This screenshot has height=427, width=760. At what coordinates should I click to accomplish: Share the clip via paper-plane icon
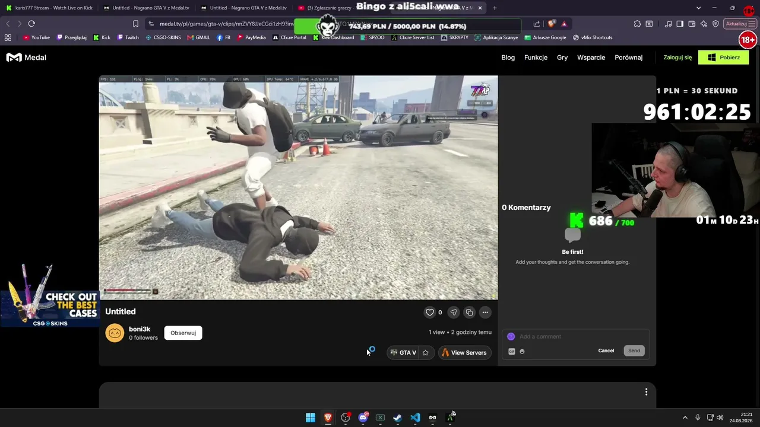[454, 313]
